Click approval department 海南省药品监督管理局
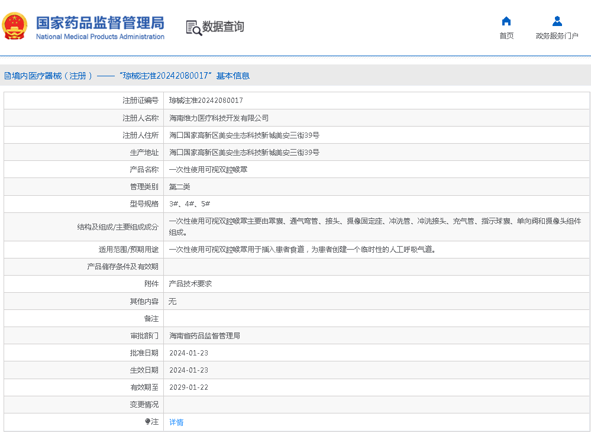591x433 pixels. [x=204, y=335]
